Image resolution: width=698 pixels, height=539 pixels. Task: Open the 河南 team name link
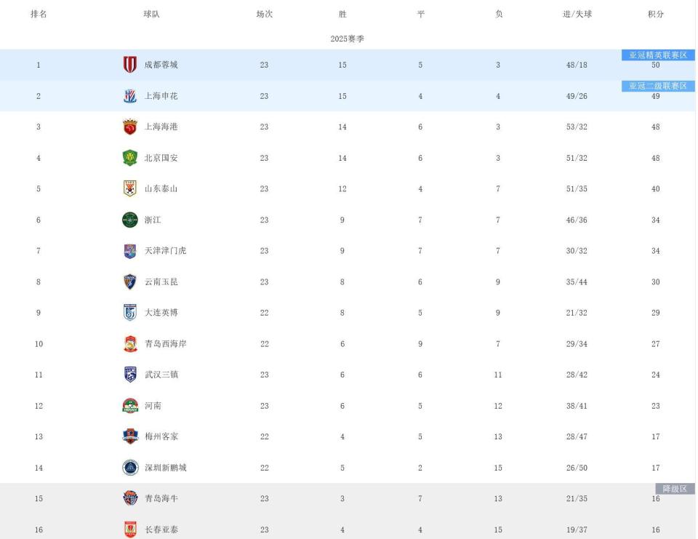pyautogui.click(x=153, y=406)
